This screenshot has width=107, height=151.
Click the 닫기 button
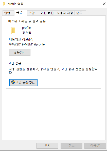pos(47,145)
